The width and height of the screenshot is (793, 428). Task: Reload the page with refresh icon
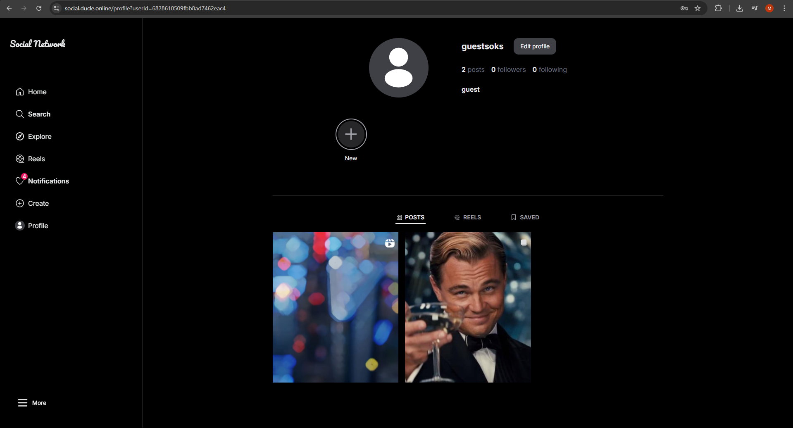pos(39,8)
